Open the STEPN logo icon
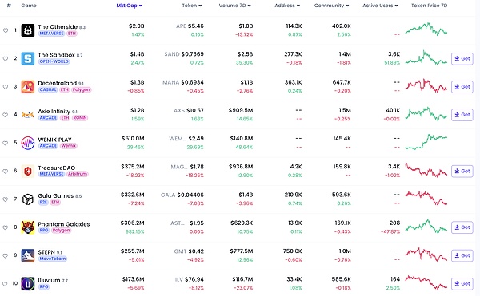Viewport: 480px width, 296px height. tap(28, 256)
